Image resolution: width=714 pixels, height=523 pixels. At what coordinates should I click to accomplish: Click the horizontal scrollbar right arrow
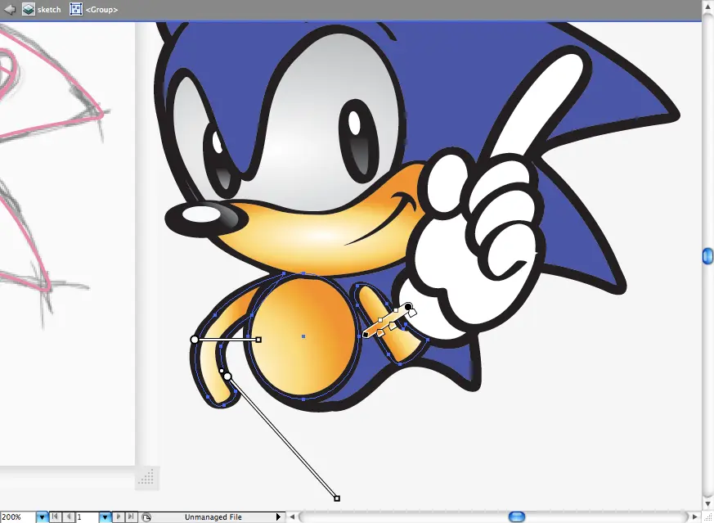pos(695,517)
